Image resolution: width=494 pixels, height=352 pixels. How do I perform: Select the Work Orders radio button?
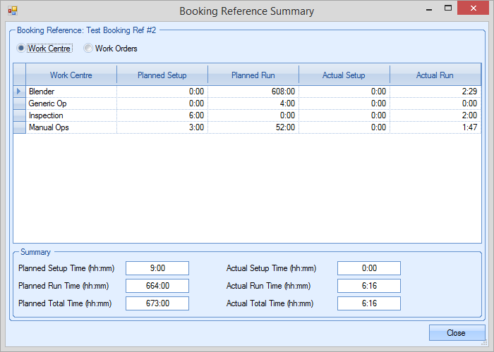click(x=88, y=49)
